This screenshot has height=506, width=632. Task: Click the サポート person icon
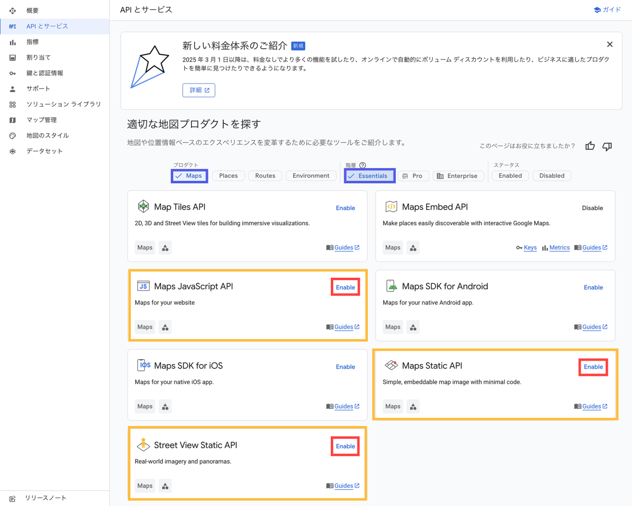point(12,89)
